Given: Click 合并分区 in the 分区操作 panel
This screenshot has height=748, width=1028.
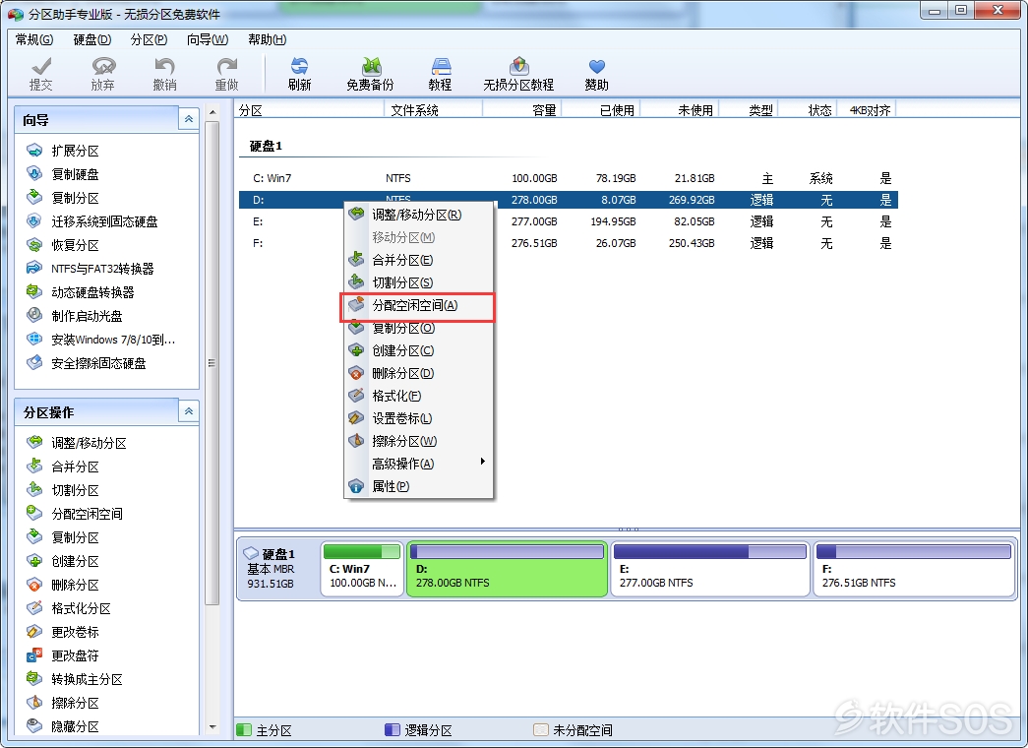Looking at the screenshot, I should point(63,467).
